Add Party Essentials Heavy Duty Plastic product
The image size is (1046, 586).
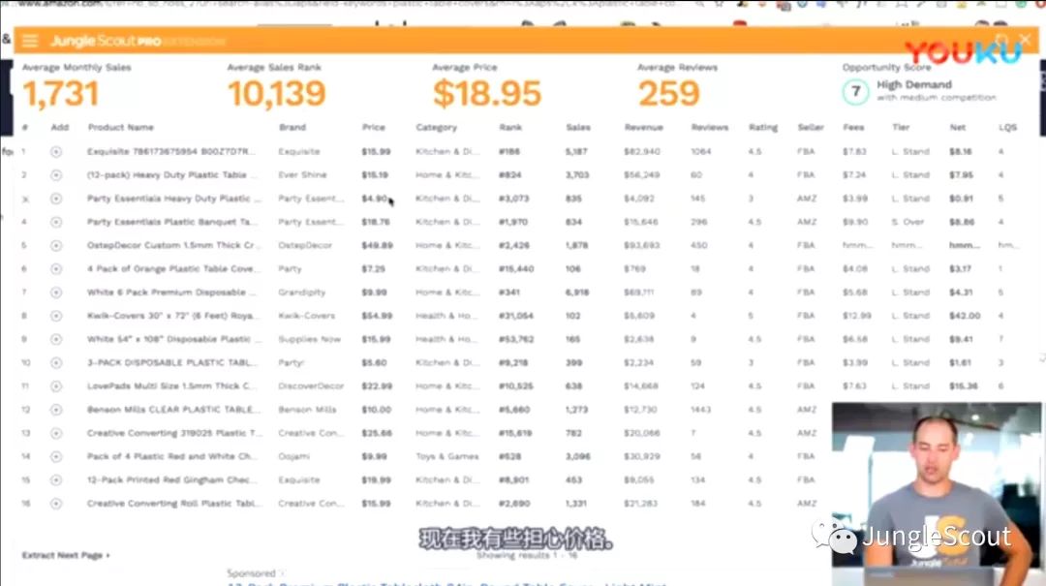56,199
